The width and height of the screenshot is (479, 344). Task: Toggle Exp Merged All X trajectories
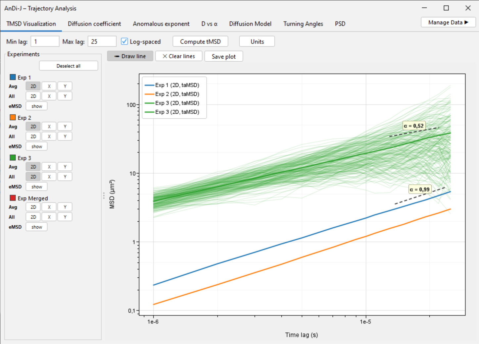49,217
